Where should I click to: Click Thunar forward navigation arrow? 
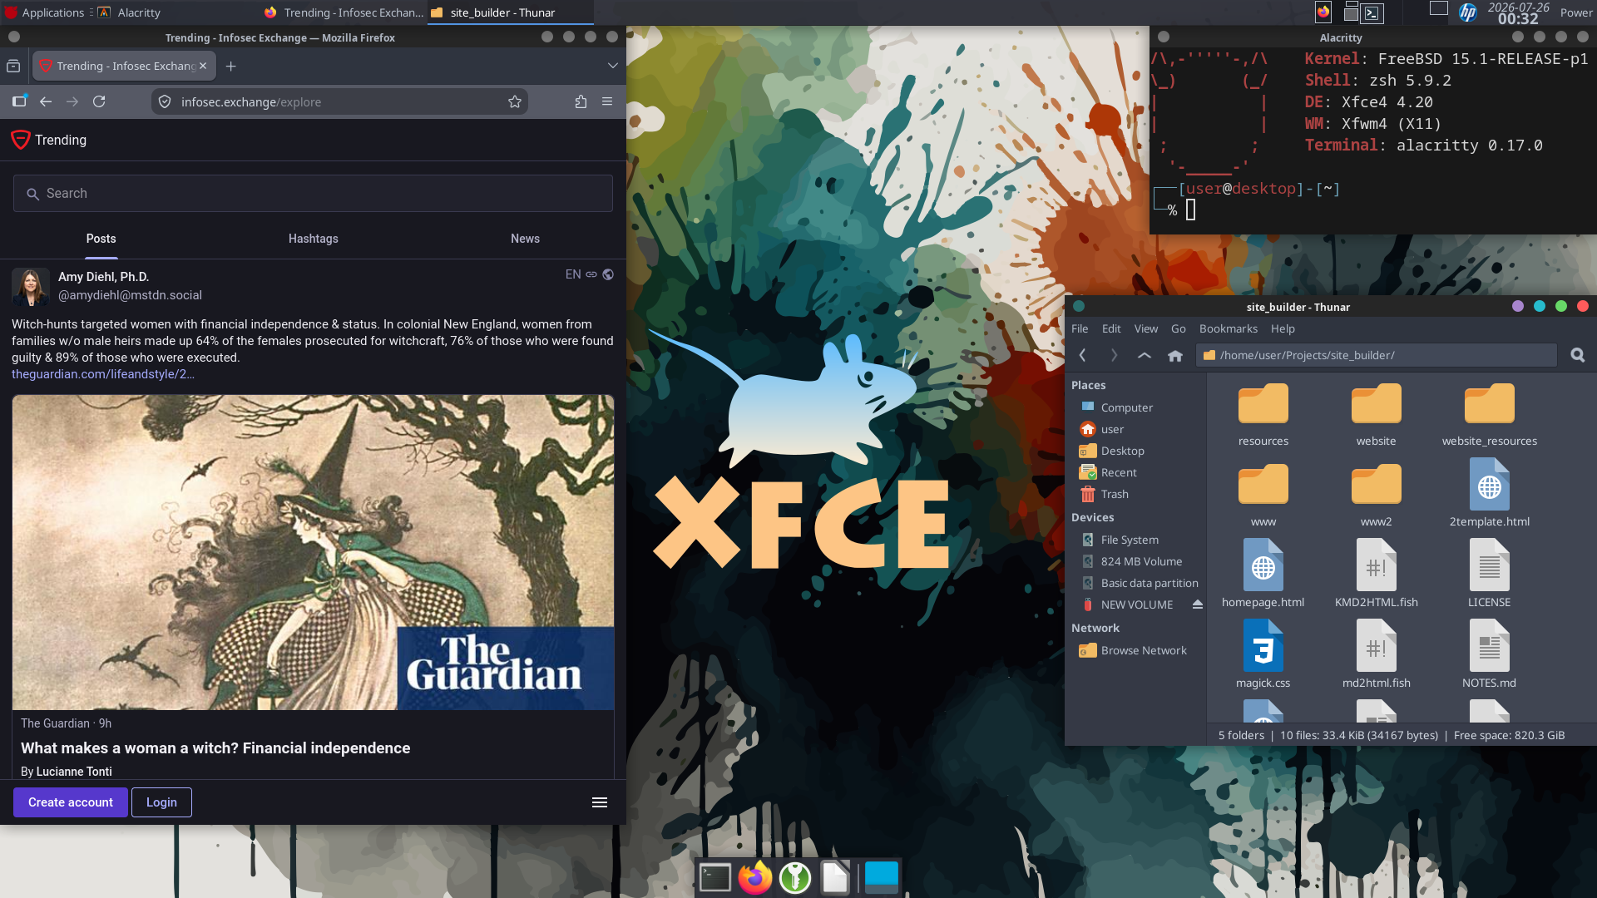pos(1114,355)
